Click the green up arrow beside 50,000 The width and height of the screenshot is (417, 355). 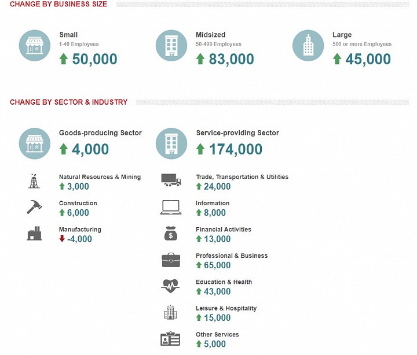[64, 58]
